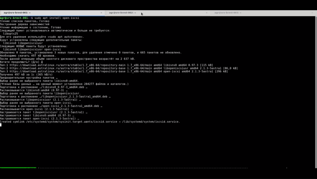This screenshot has height=179, width=317.
Task: Switch to the agr@srv-brest-001 terminal tab
Action: click(52, 13)
